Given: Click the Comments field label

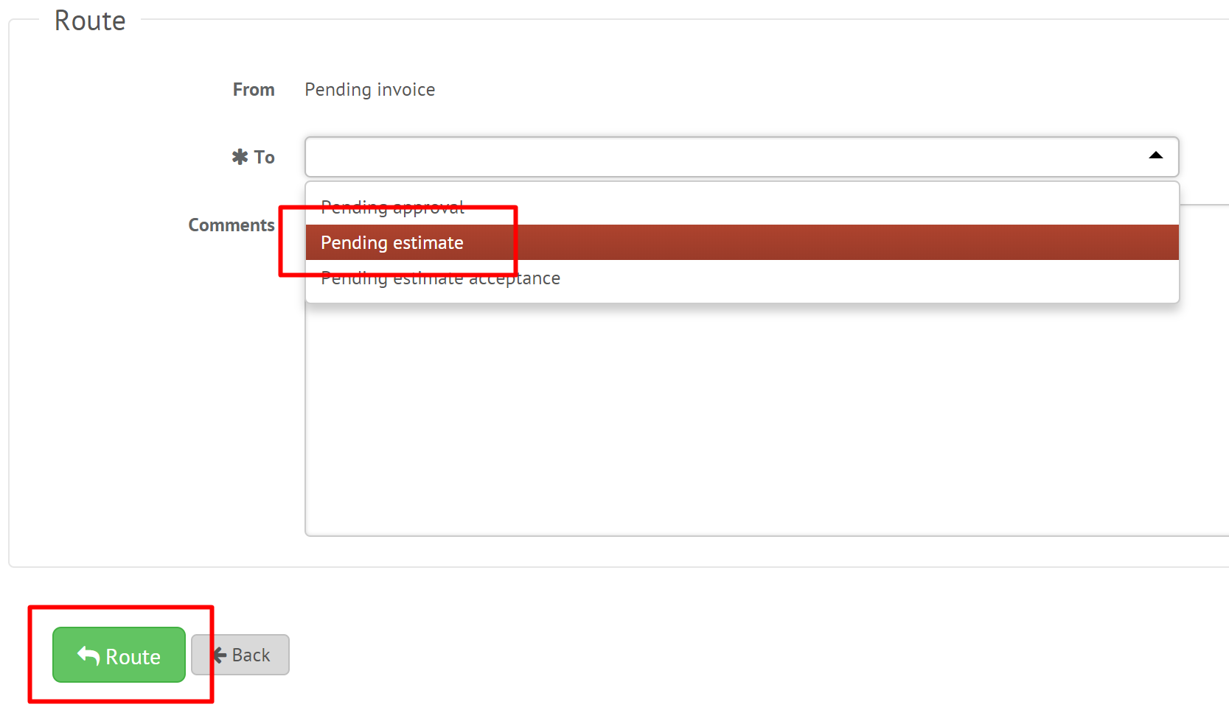Looking at the screenshot, I should [231, 225].
